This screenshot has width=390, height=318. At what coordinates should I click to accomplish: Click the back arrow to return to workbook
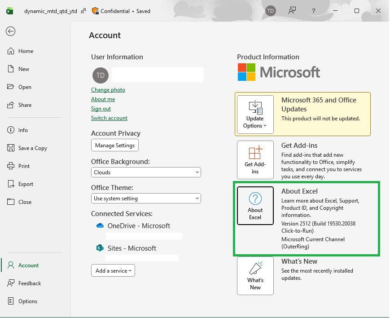[x=10, y=31]
